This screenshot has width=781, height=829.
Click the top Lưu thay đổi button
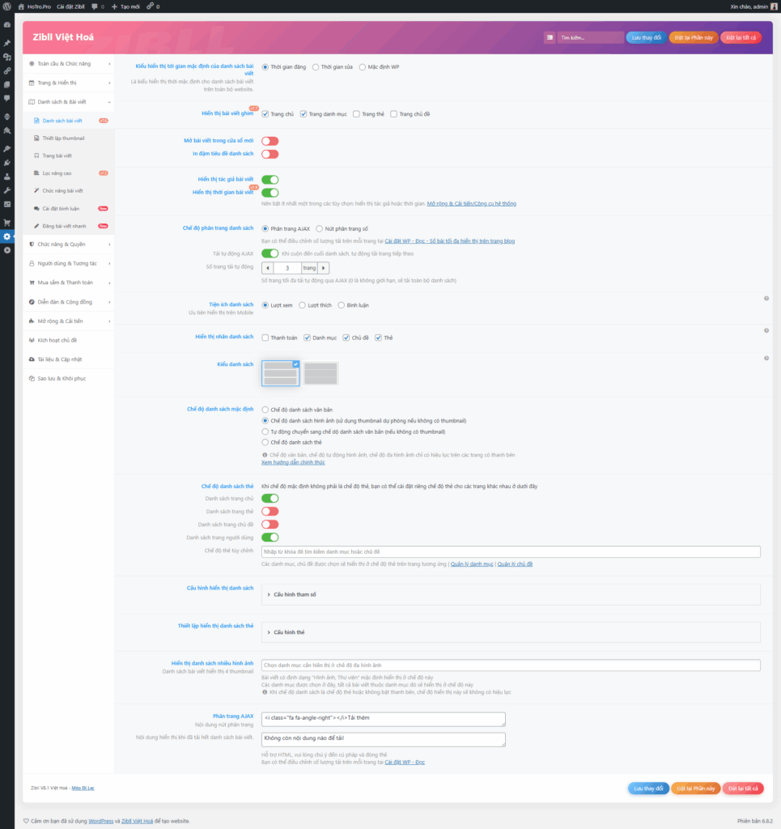(647, 37)
